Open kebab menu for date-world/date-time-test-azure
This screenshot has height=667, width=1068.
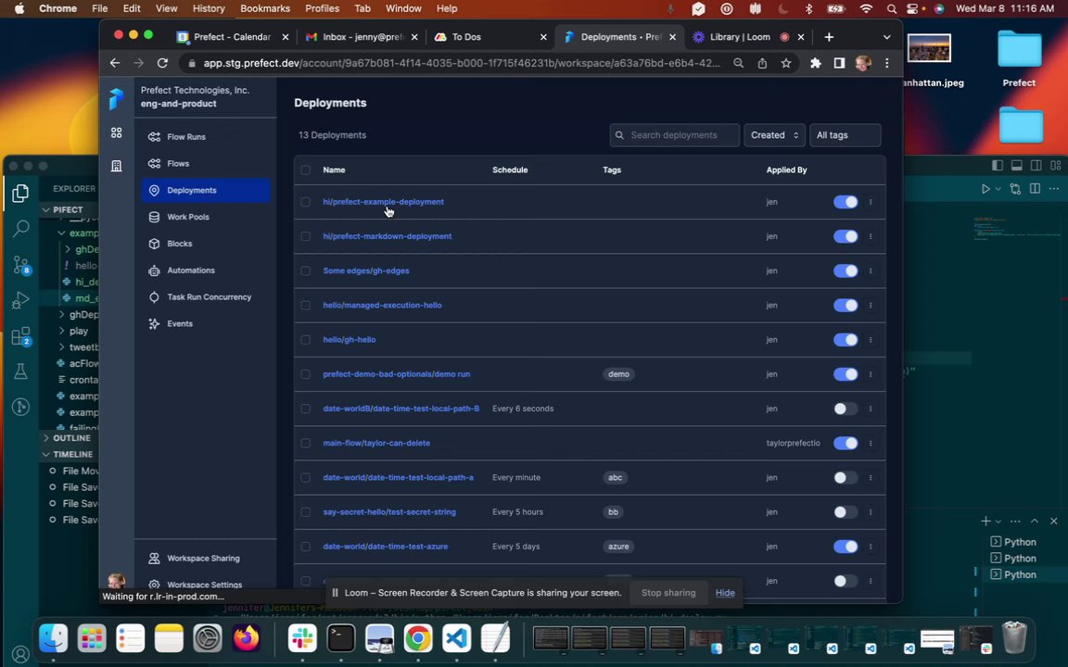(871, 547)
